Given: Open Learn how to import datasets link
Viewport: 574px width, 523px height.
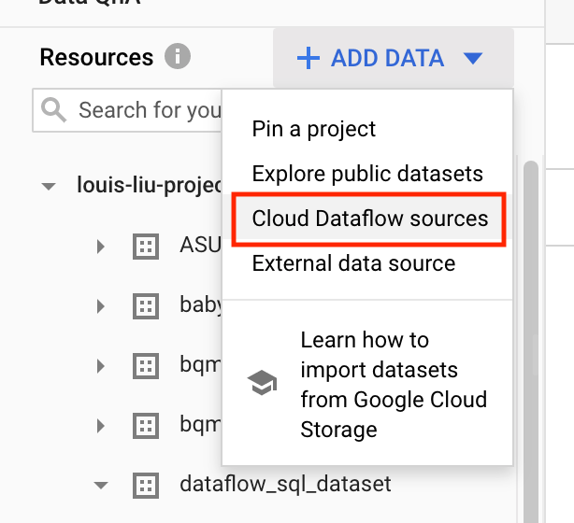Looking at the screenshot, I should click(393, 384).
